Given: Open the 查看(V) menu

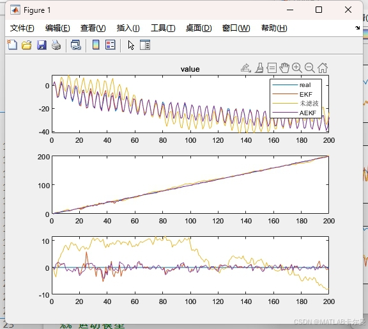Looking at the screenshot, I should [93, 28].
